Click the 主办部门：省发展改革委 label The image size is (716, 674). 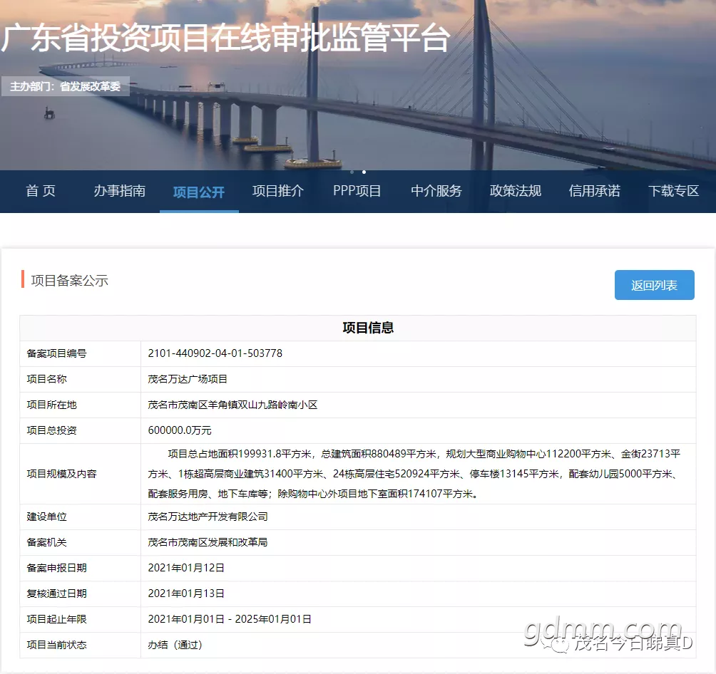[66, 86]
